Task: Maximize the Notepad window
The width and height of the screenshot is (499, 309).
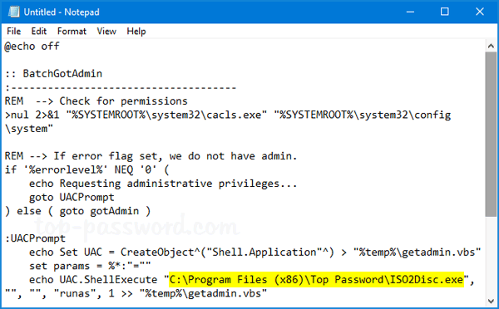Action: pyautogui.click(x=445, y=12)
